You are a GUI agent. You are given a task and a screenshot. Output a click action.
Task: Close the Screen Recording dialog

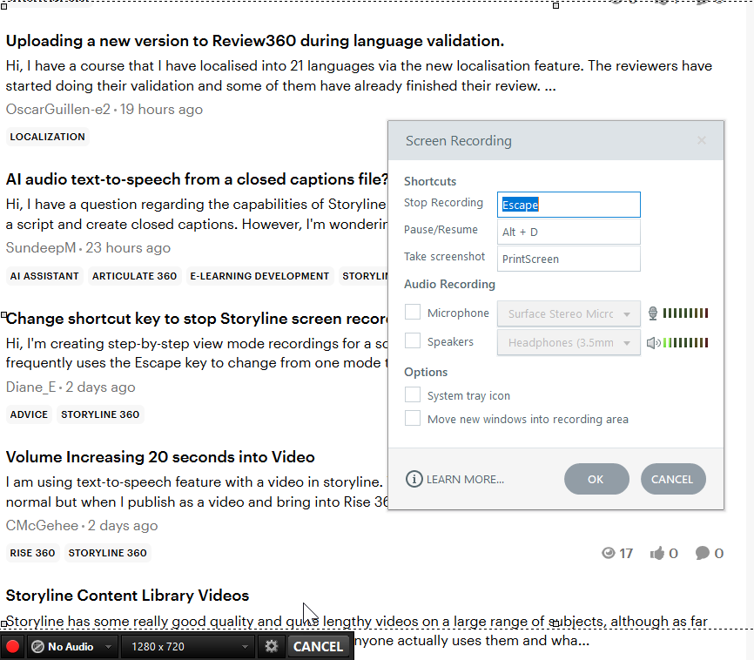pos(702,140)
